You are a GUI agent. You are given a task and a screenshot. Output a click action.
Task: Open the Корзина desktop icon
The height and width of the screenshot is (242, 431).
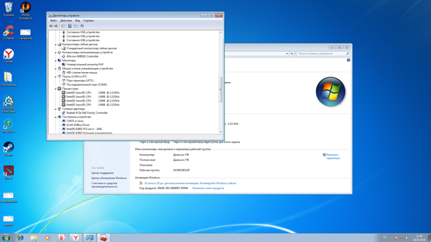tap(9, 10)
